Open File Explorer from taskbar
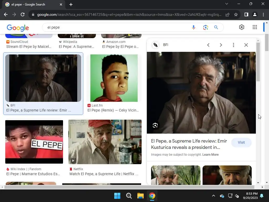Screen dimensions: 269x202 coord(140,196)
